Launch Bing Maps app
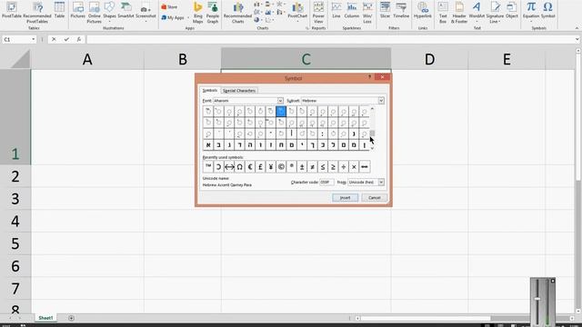This screenshot has height=327, width=582. click(198, 13)
